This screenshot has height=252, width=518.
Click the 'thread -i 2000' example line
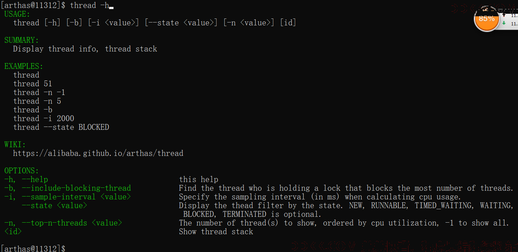(x=44, y=119)
